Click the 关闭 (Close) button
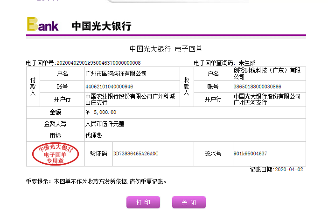Screen dimensions: 328x220 point(188,202)
